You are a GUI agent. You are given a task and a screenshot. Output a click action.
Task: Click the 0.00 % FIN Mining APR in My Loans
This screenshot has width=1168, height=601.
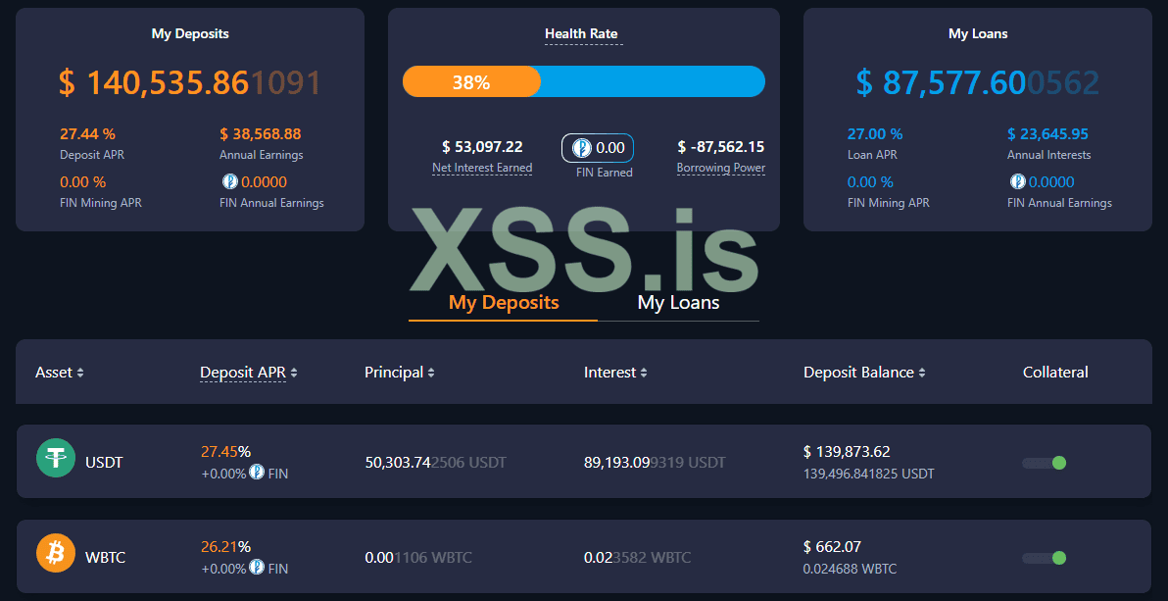click(870, 182)
